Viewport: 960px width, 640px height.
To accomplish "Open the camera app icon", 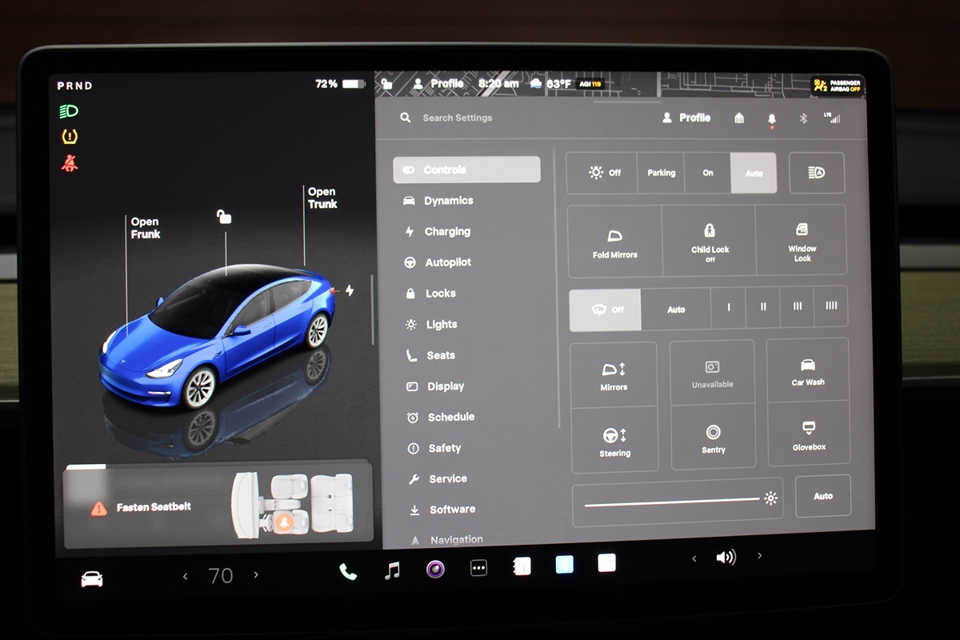I will pyautogui.click(x=435, y=570).
